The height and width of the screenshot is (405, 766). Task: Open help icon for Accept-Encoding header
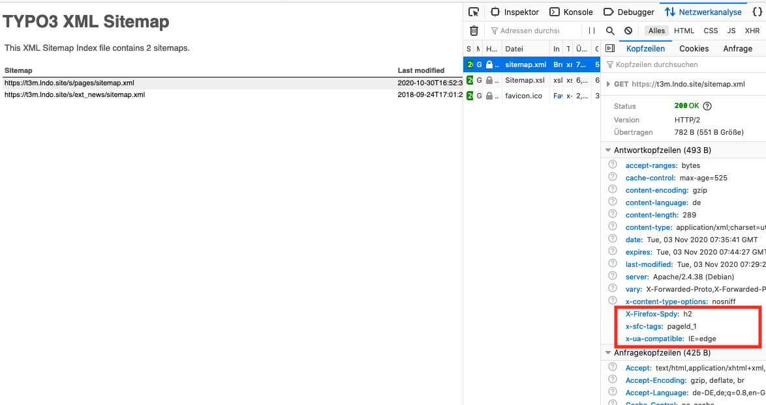pos(613,379)
